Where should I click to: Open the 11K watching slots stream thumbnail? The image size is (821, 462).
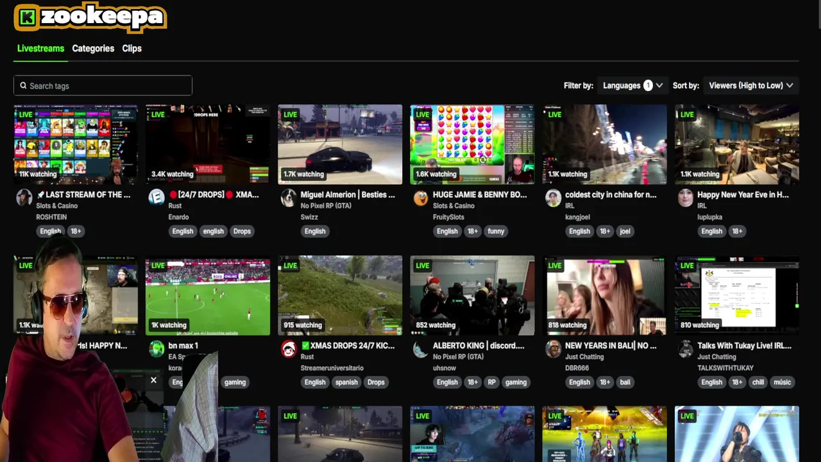[76, 144]
